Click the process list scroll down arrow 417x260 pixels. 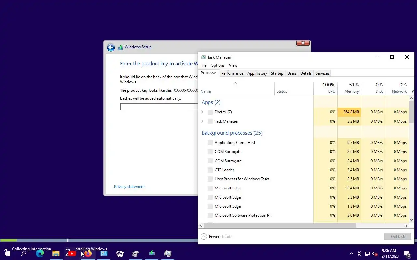411,220
